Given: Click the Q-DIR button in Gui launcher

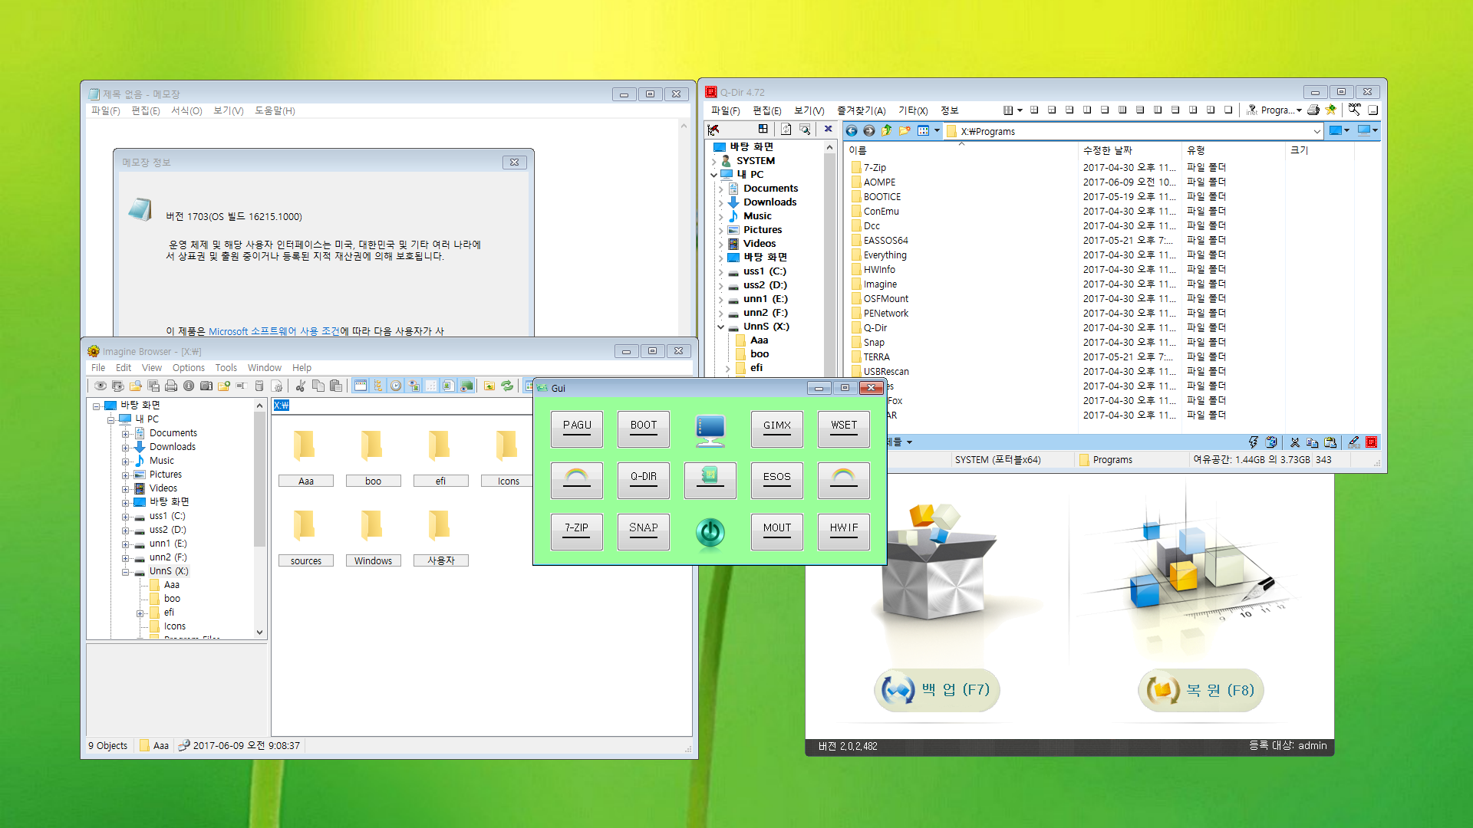Looking at the screenshot, I should [x=644, y=481].
